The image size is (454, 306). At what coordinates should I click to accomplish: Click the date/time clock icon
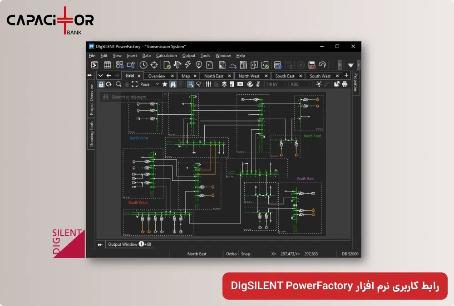point(143,65)
